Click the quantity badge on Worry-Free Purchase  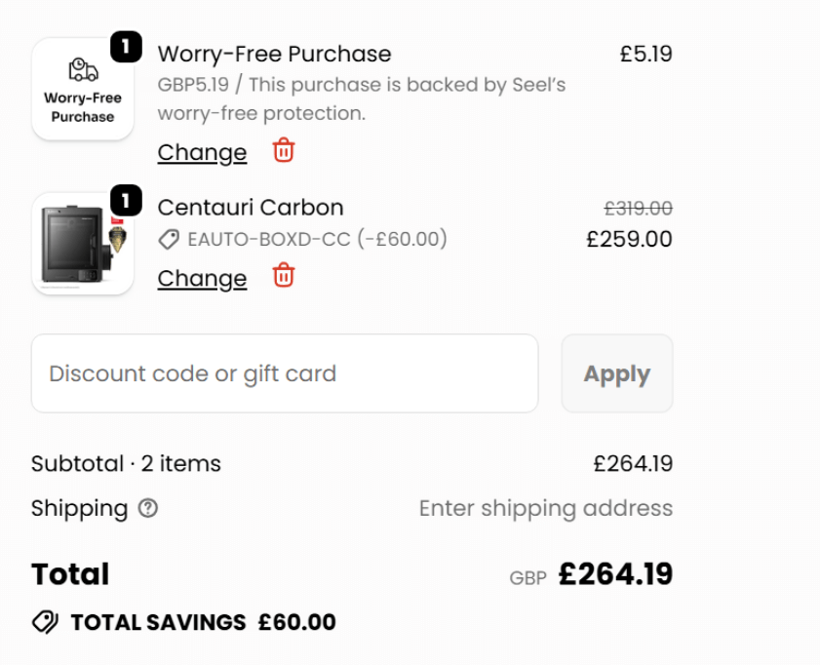[x=127, y=46]
